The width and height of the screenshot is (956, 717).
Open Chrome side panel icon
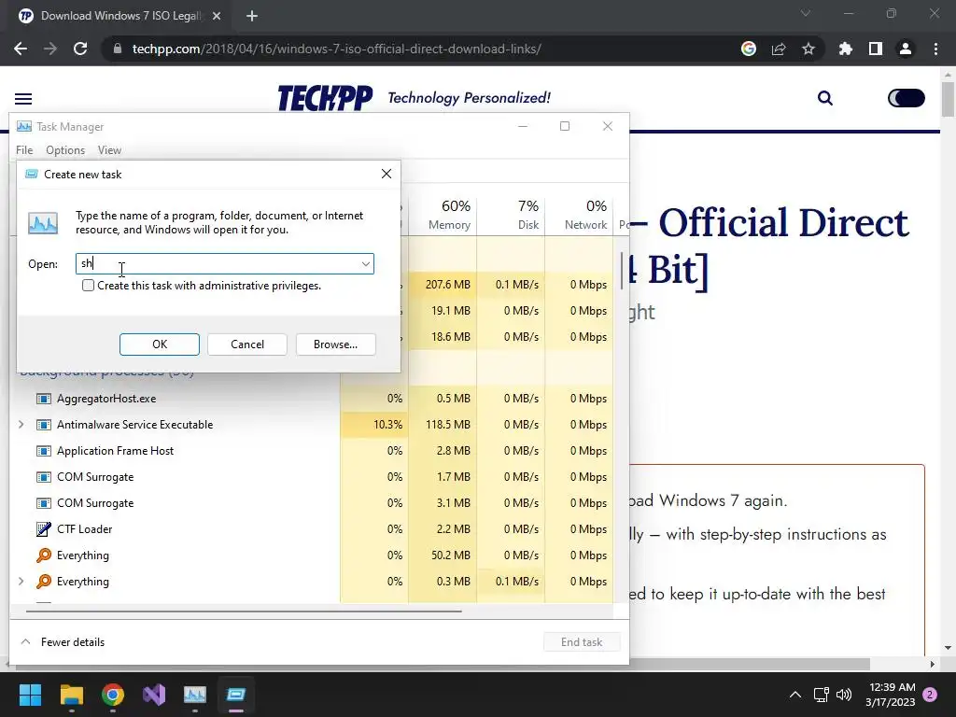876,49
